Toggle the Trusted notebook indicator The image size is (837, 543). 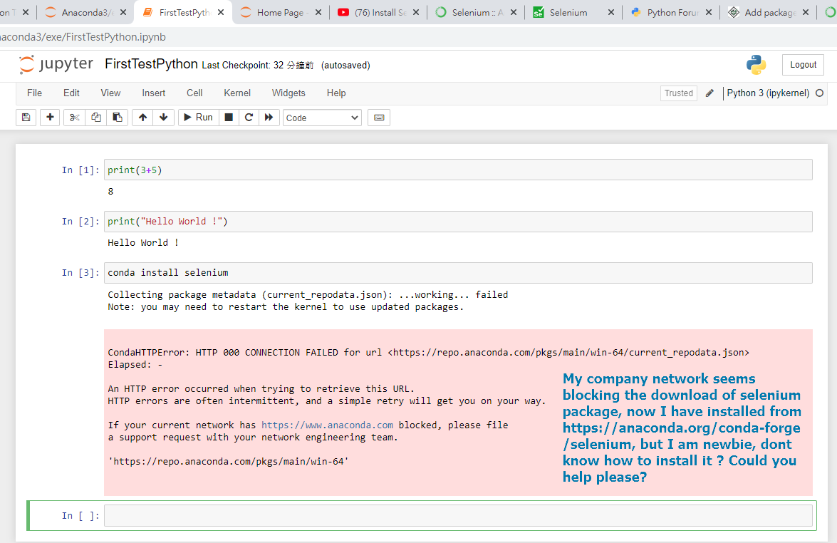[x=678, y=93]
